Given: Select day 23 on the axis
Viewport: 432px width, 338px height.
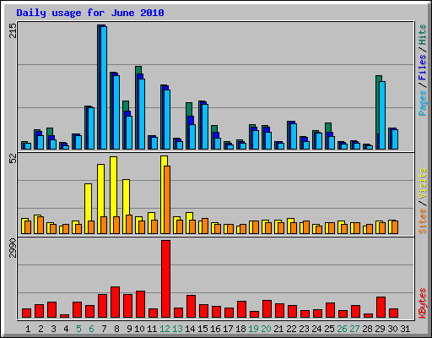Looking at the screenshot, I should [304, 329].
